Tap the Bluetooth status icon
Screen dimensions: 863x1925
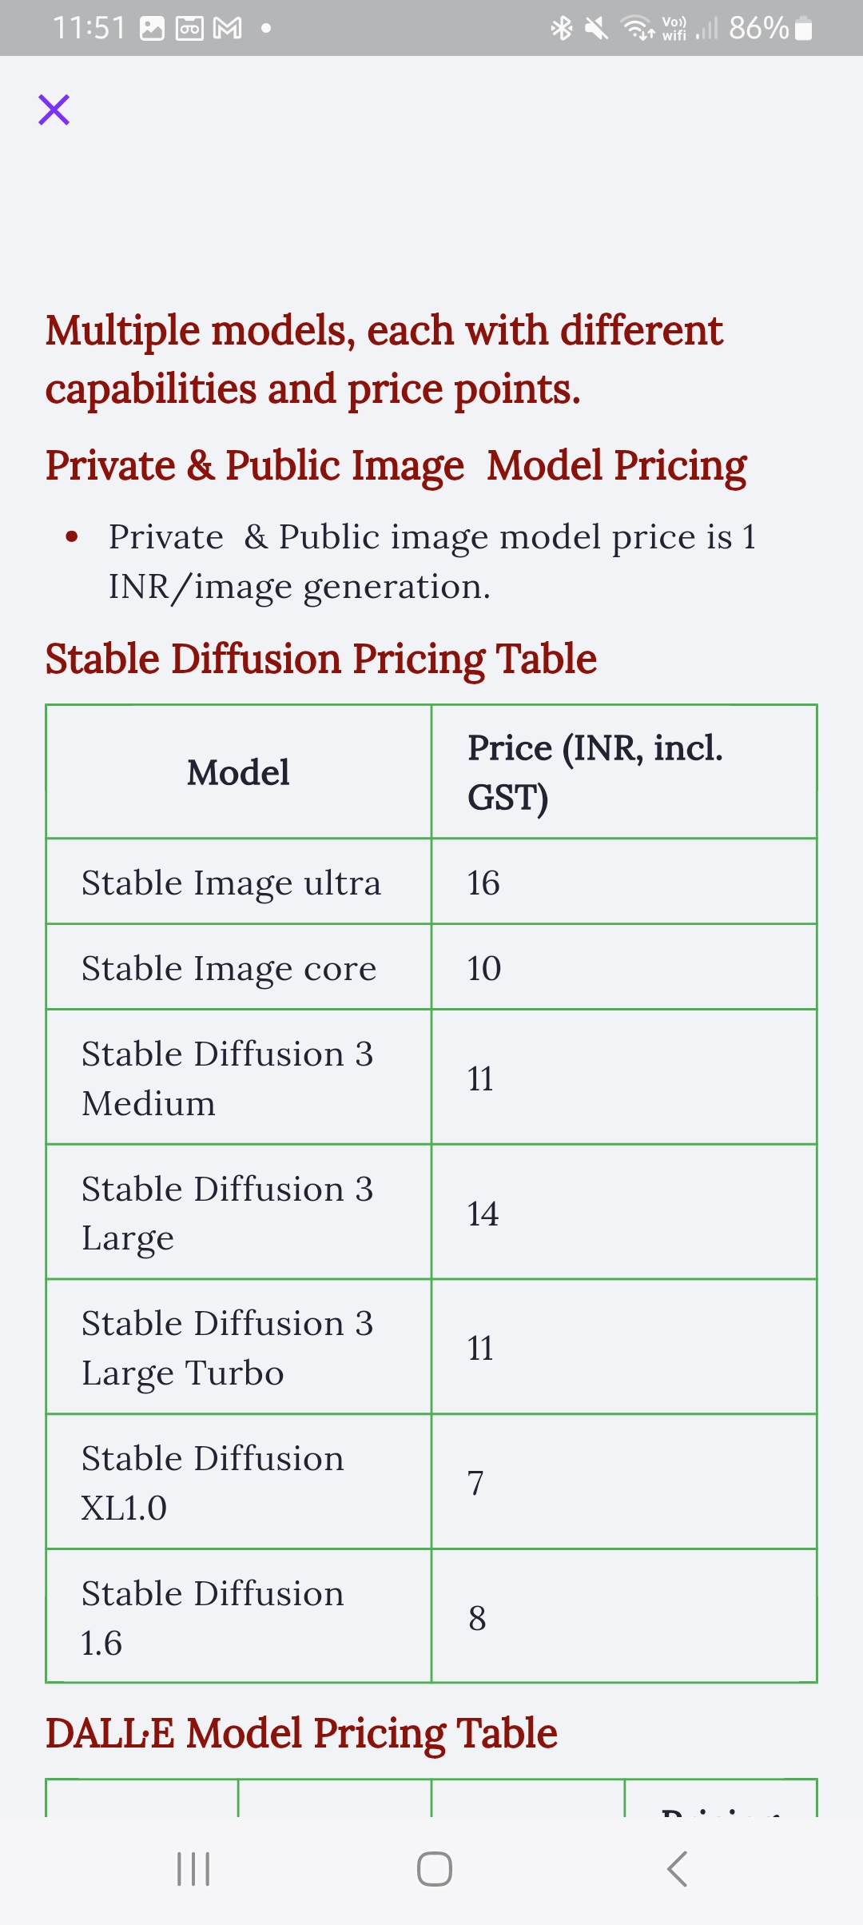pos(562,29)
